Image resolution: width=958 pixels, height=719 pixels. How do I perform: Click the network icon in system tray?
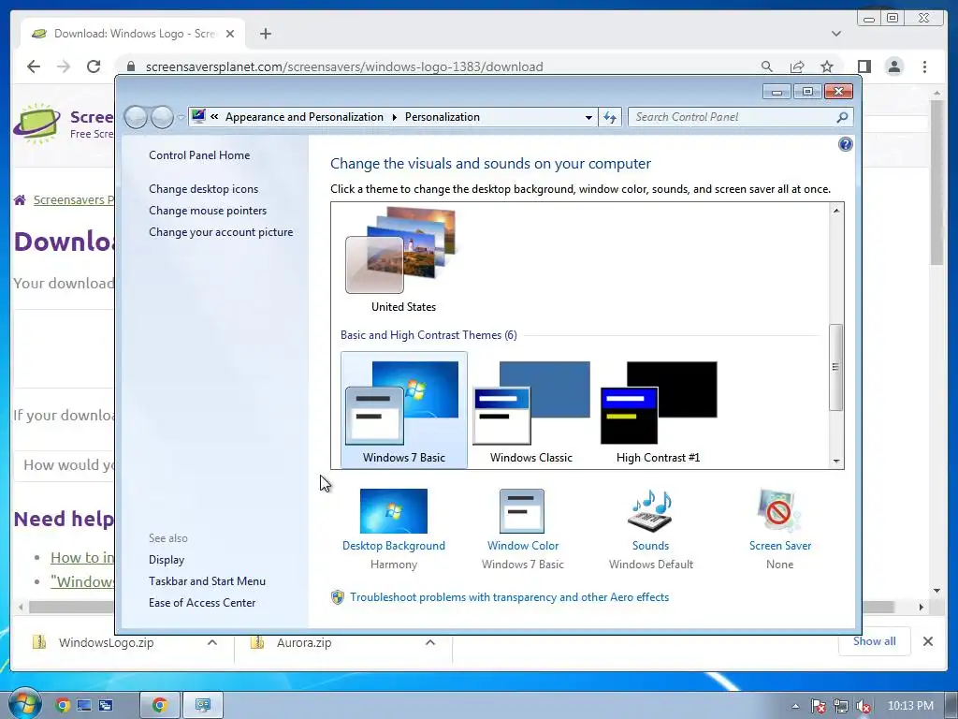[x=841, y=706]
